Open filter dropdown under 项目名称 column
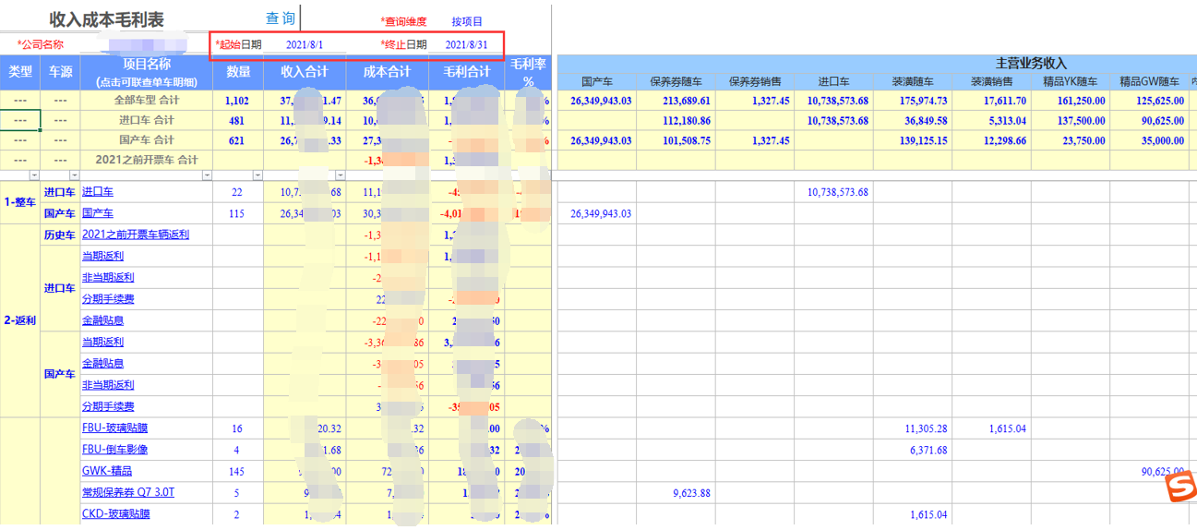The image size is (1197, 530). click(x=206, y=175)
